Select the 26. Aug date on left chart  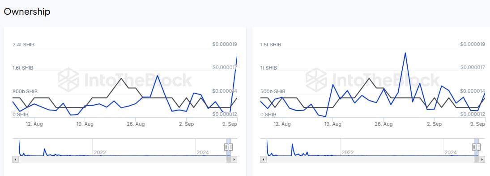(135, 124)
